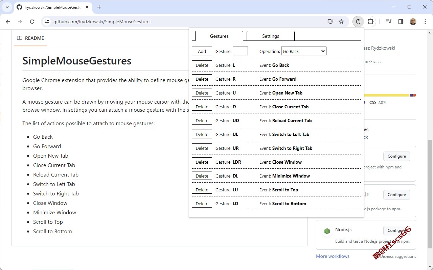This screenshot has width=433, height=270.
Task: Delete the UD Reload Current Tab gesture
Action: (202, 120)
